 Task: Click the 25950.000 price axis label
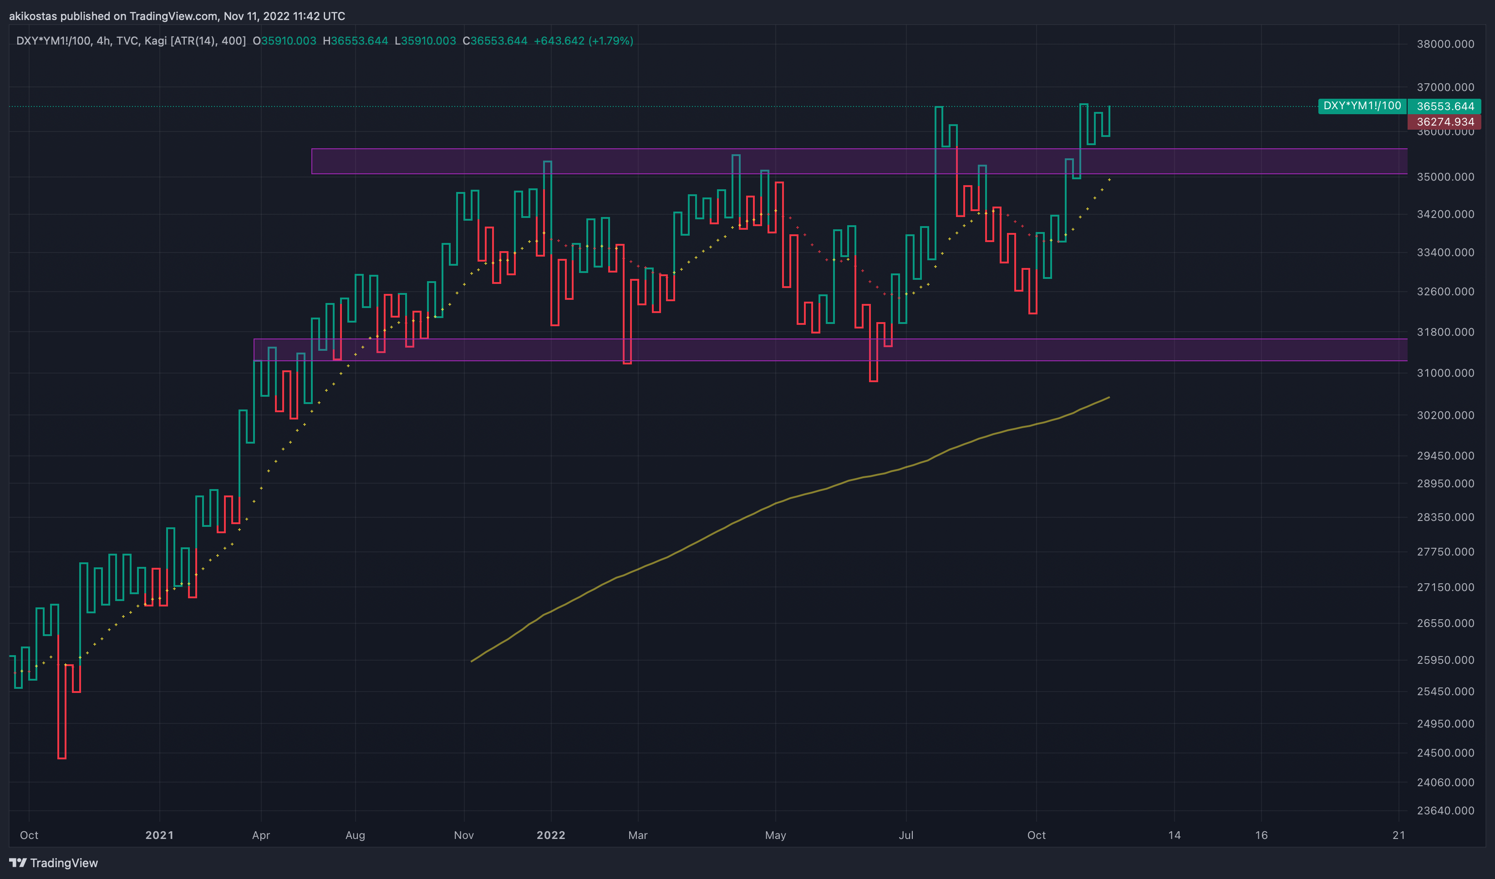(1445, 660)
